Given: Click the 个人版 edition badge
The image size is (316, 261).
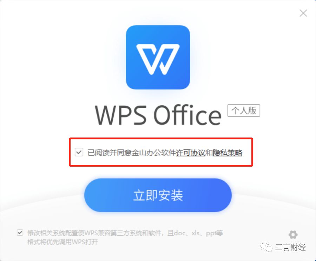Looking at the screenshot, I should tap(244, 111).
